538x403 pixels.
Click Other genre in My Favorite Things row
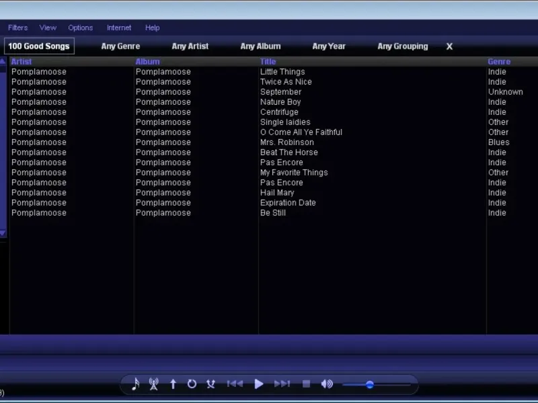click(498, 173)
